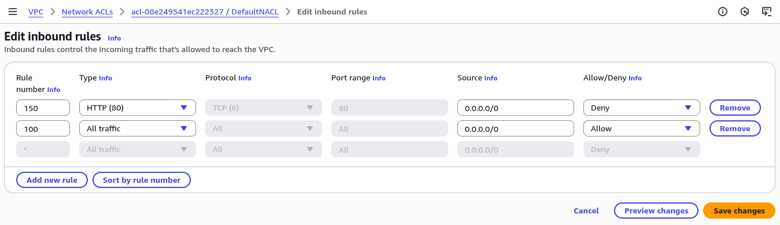Expand All traffic type dropdown for rule 100
This screenshot has width=780, height=225.
tap(138, 128)
